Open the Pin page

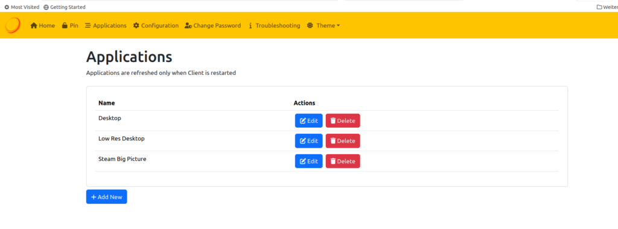click(x=70, y=25)
